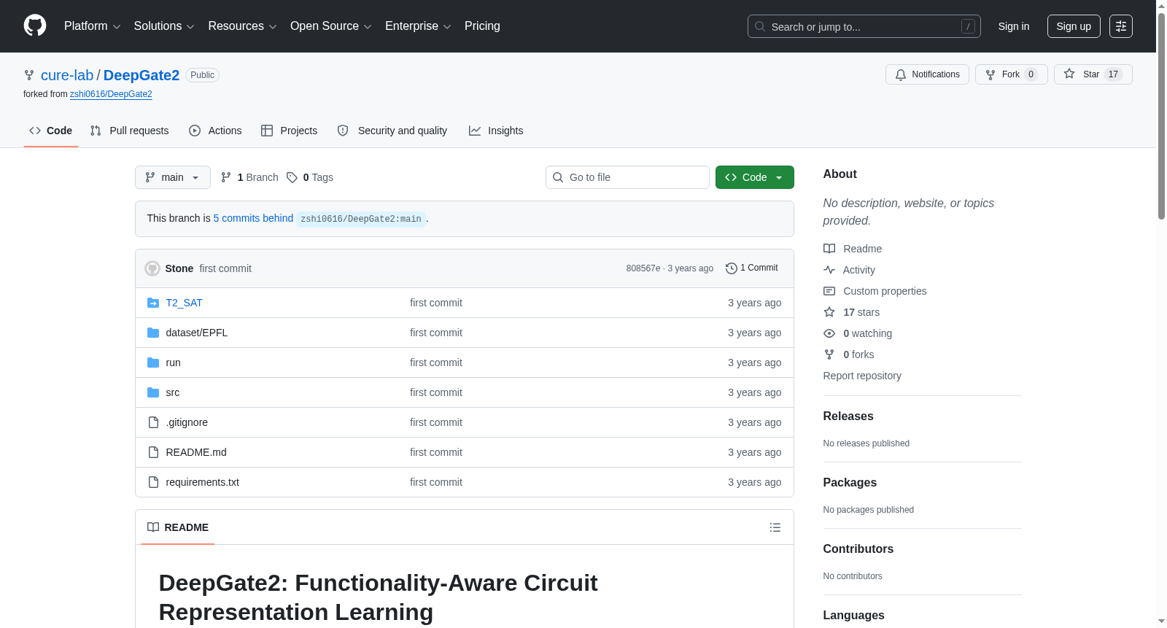Click the T2_SAT submodule folder icon
1167x628 pixels.
(153, 303)
